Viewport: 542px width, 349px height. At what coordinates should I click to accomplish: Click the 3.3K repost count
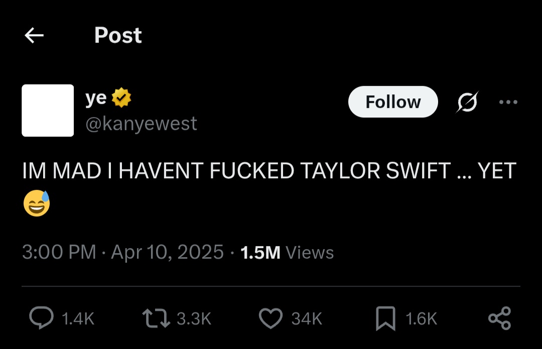[x=194, y=318]
